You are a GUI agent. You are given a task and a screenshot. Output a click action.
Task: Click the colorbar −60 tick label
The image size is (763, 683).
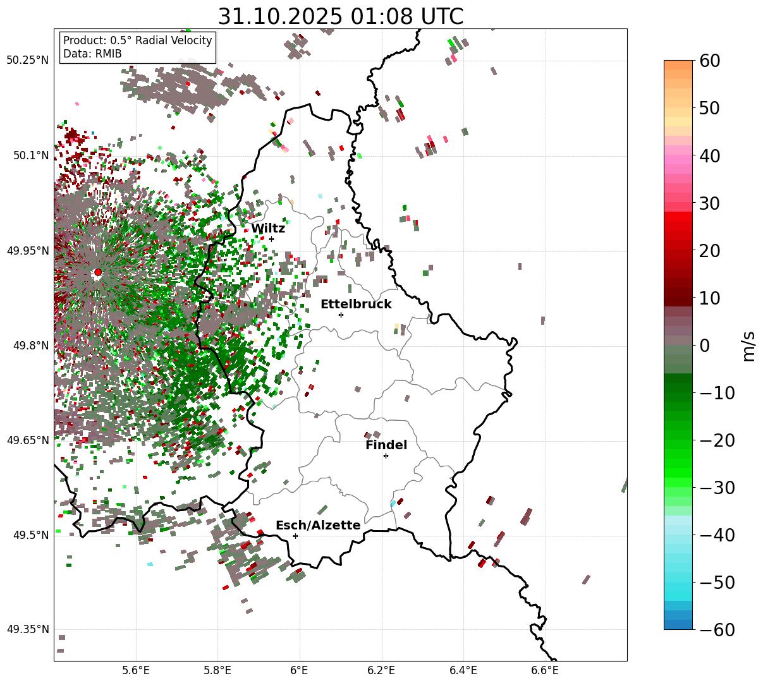coord(717,630)
